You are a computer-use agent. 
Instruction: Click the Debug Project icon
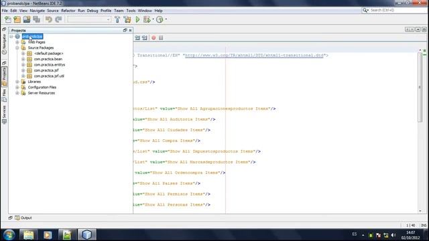147,19
